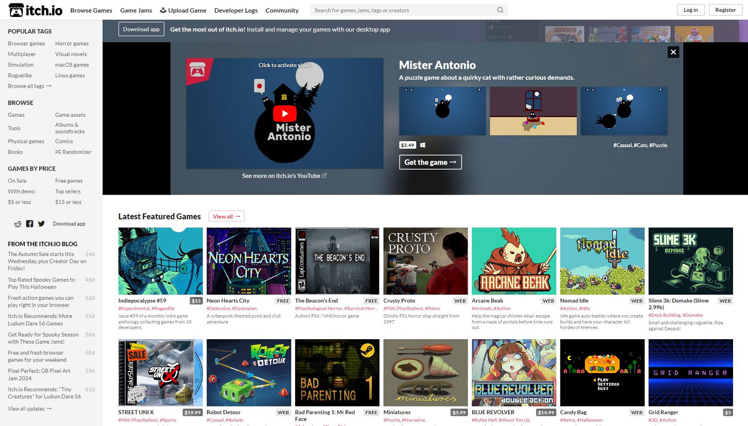
Task: Open itch.io's Twitter page icon
Action: tap(41, 224)
